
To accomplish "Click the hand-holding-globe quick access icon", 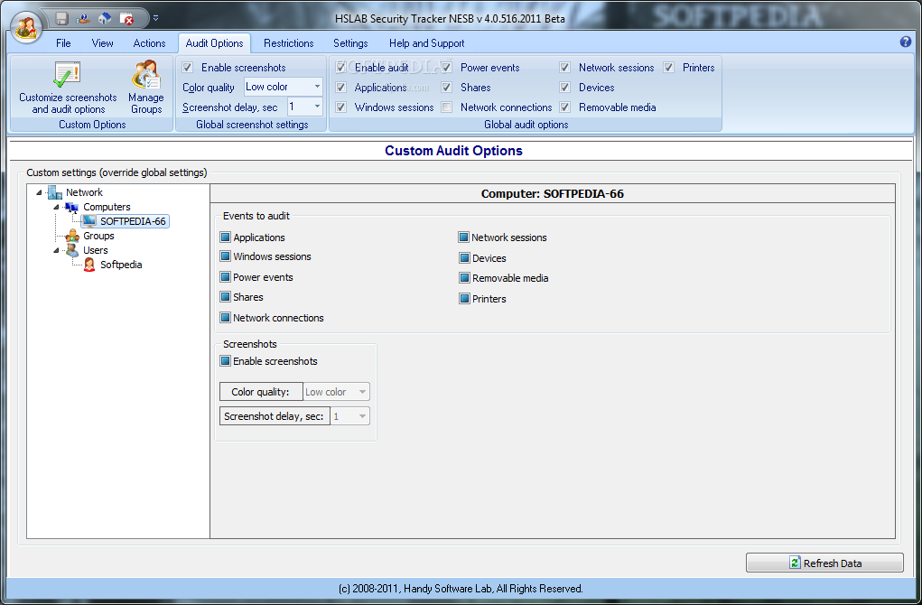I will coord(83,18).
